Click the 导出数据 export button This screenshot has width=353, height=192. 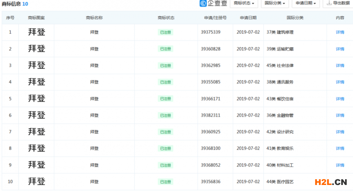pos(338,4)
